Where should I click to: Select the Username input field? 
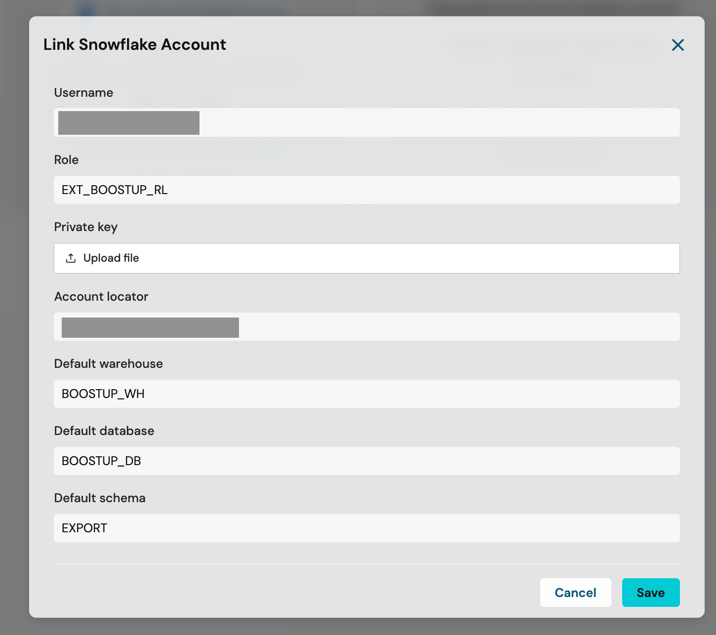click(367, 122)
